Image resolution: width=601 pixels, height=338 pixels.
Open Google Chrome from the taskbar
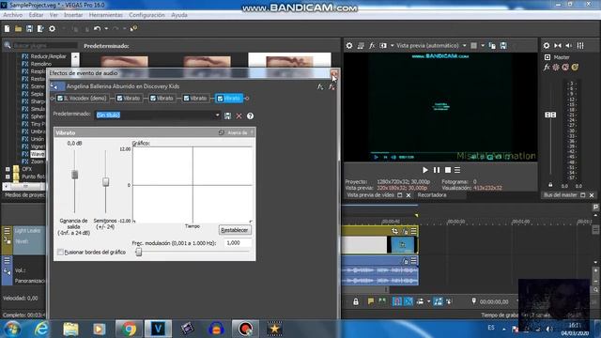click(x=130, y=329)
